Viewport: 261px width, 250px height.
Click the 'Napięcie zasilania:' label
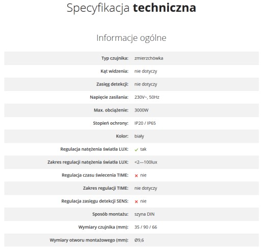coord(109,97)
